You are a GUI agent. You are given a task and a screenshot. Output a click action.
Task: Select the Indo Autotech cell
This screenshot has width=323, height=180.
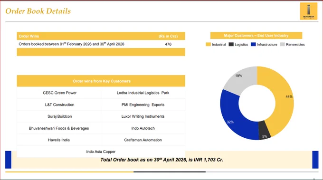(x=143, y=128)
